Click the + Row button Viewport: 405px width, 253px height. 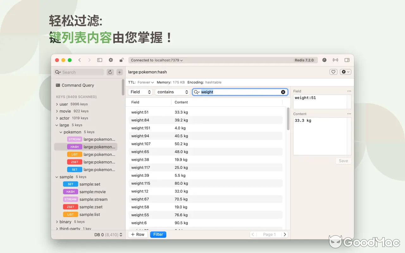coord(137,234)
